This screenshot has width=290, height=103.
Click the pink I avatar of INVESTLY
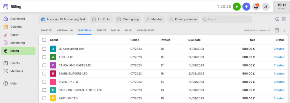53,82
